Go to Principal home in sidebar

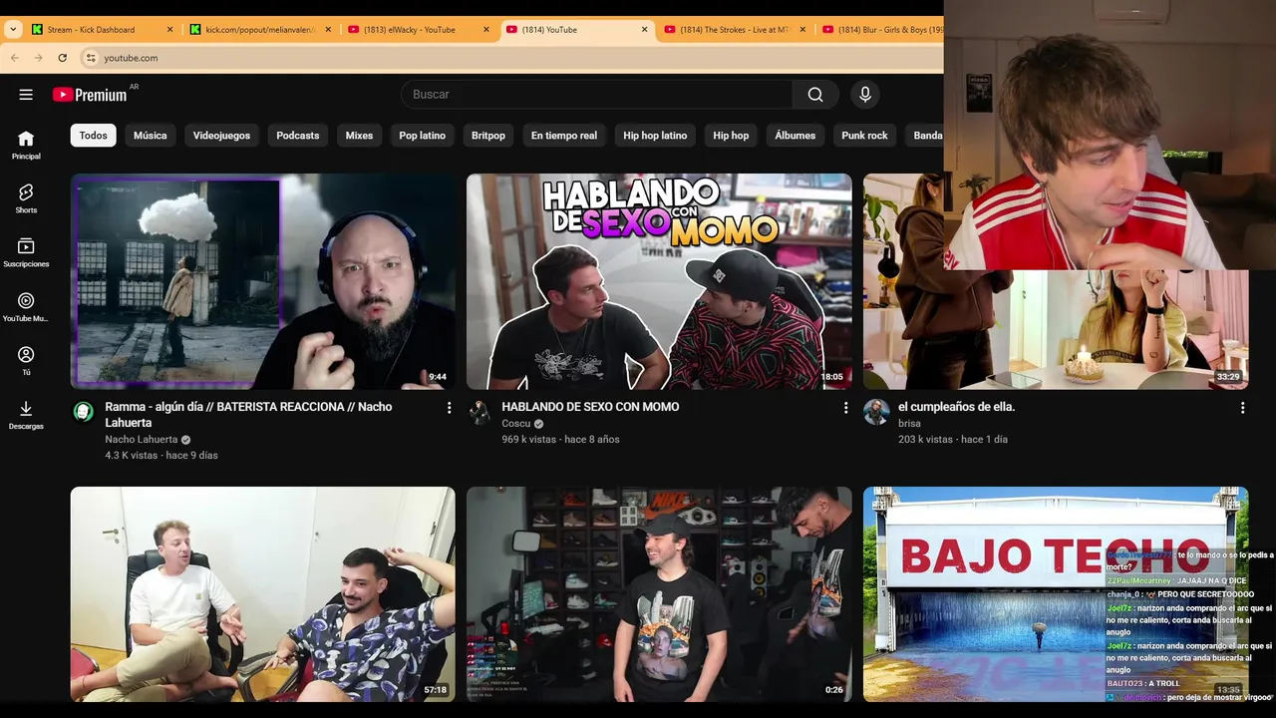pos(26,145)
